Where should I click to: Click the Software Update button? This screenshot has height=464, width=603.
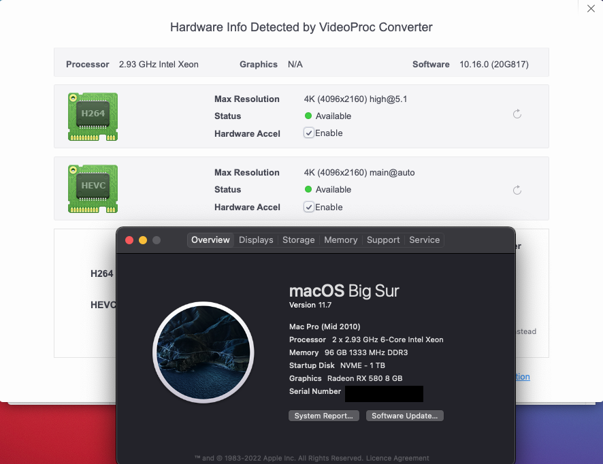404,416
